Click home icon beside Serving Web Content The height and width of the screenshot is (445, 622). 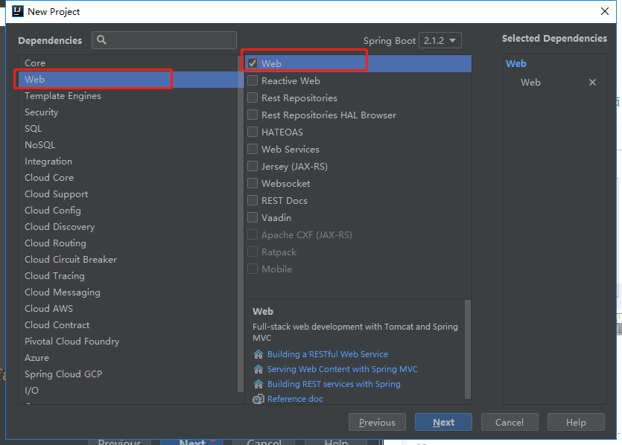pos(258,369)
